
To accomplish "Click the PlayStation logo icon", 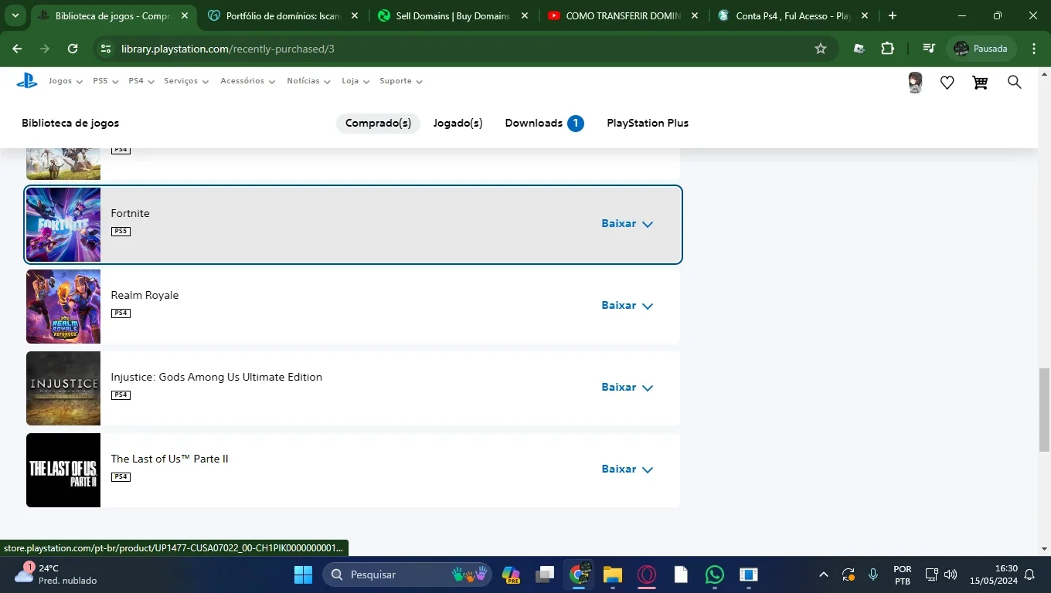I will 27,81.
